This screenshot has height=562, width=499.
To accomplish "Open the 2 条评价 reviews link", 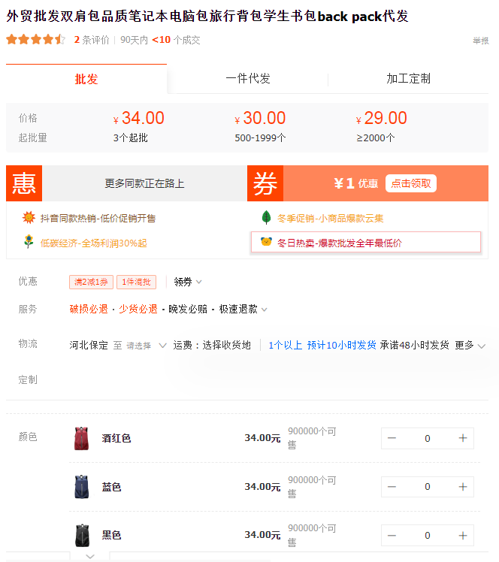I will click(x=92, y=40).
